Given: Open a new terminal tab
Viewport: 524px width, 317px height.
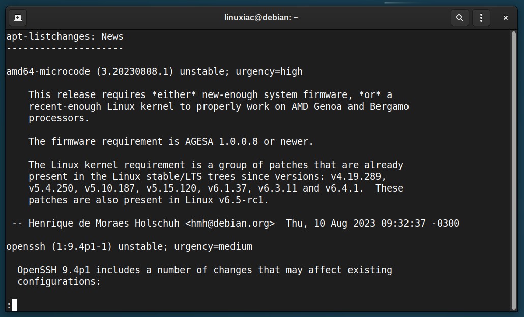Looking at the screenshot, I should click(x=18, y=18).
